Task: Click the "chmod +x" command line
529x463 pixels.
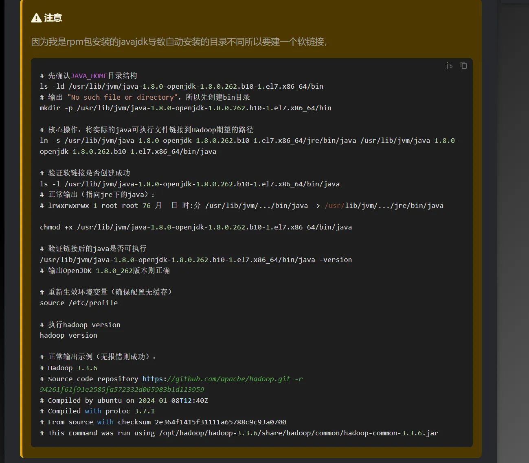Action: (x=195, y=227)
